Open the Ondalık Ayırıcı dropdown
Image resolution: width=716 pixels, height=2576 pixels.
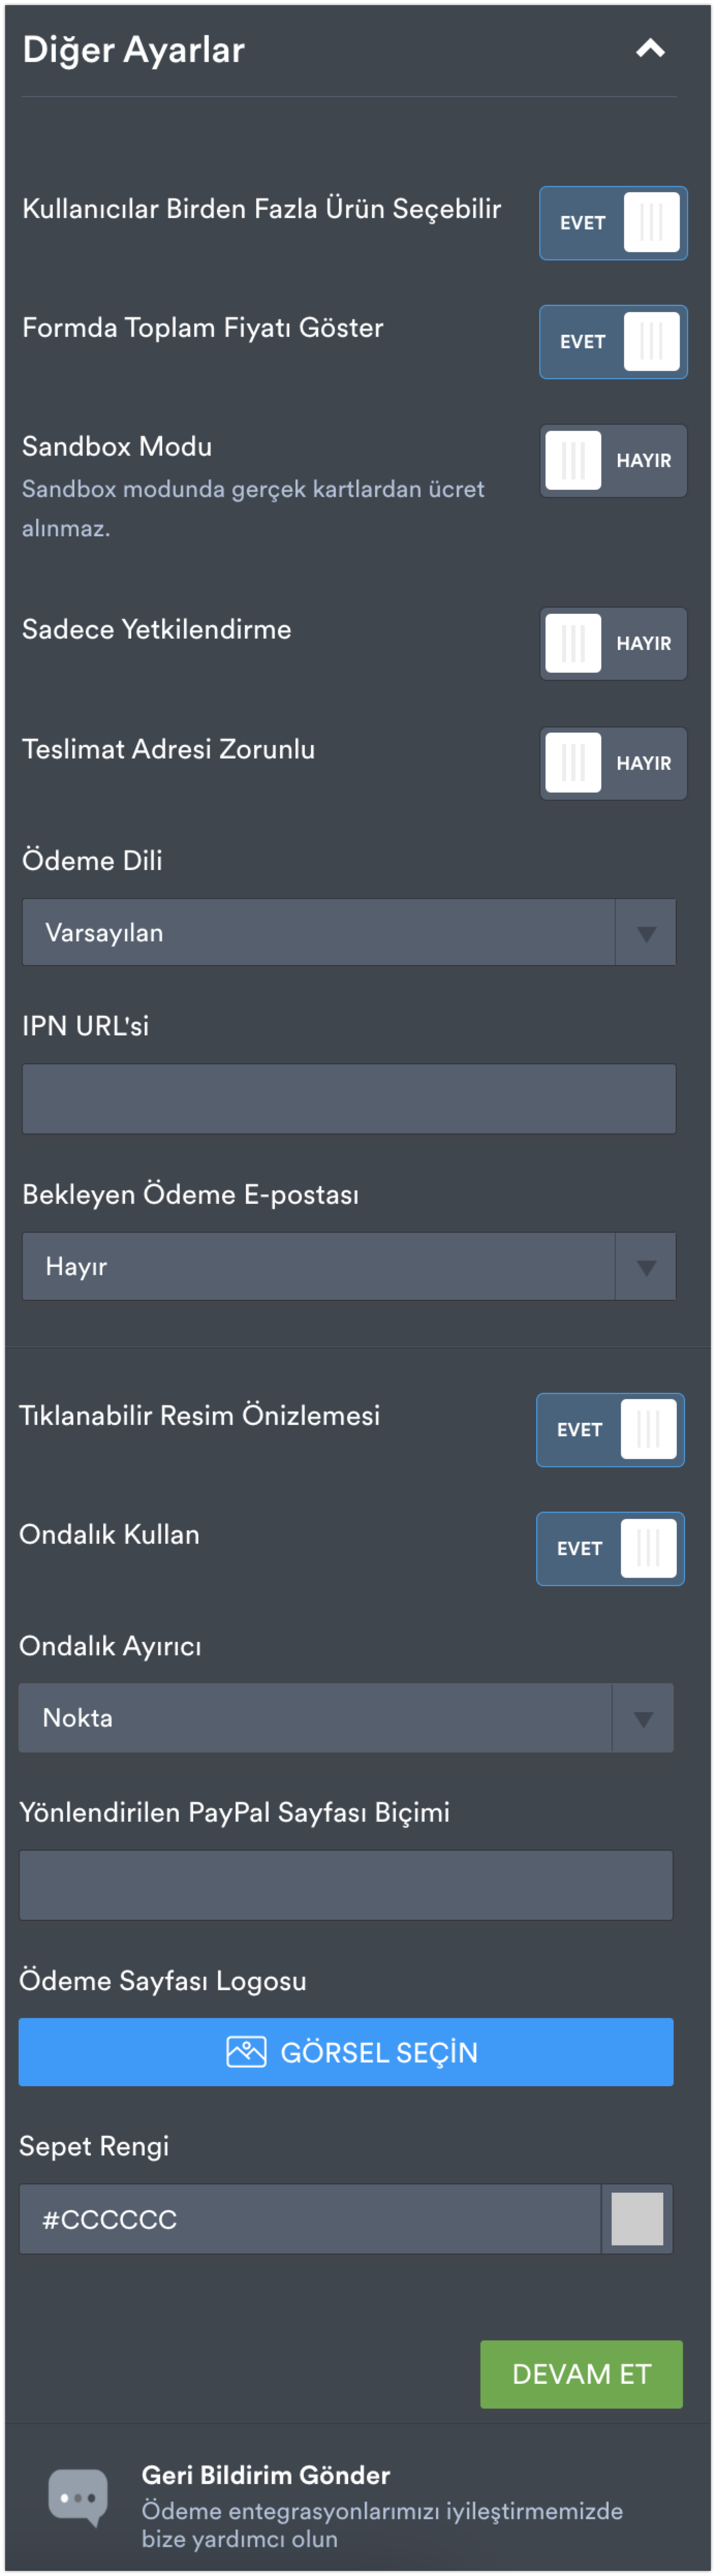(345, 1718)
